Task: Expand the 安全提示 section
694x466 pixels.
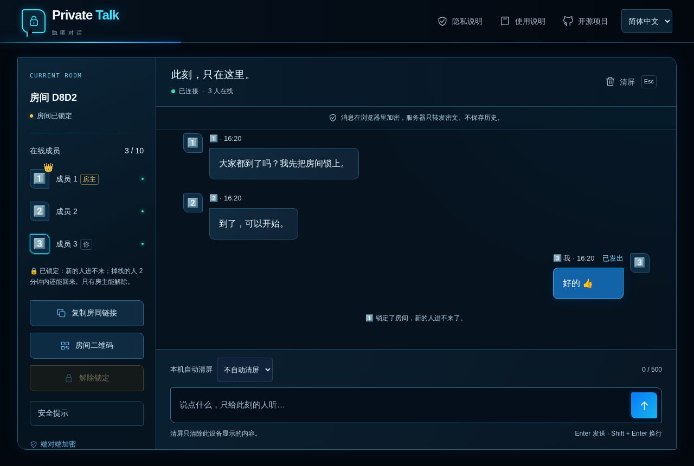Action: 87,413
